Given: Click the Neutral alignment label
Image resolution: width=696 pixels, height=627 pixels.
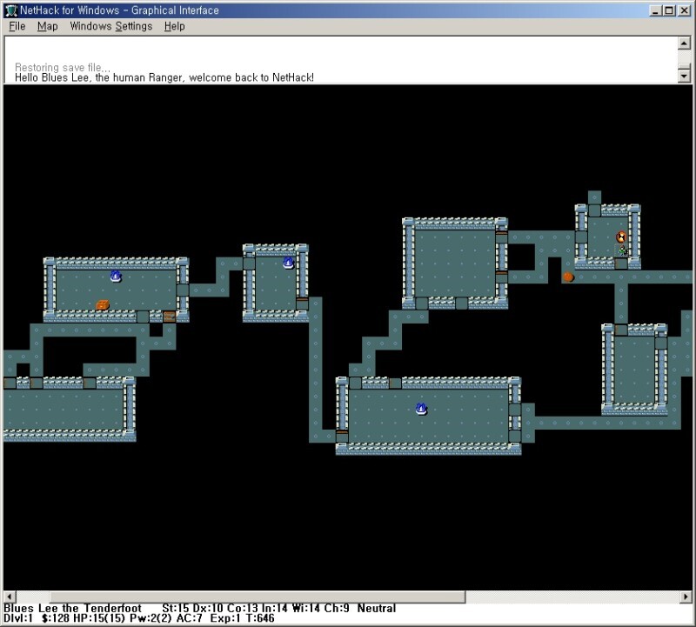Looking at the screenshot, I should point(377,608).
